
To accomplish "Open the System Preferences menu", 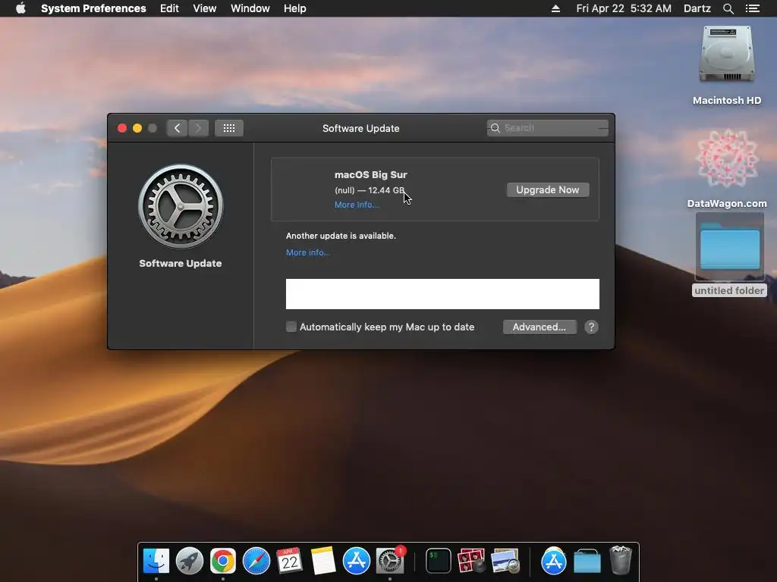I will [93, 8].
